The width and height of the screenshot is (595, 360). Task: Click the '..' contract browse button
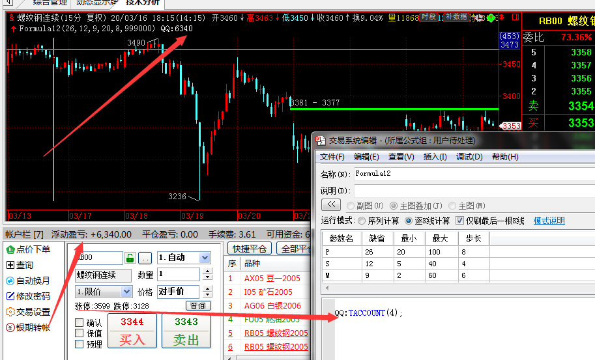(x=145, y=258)
